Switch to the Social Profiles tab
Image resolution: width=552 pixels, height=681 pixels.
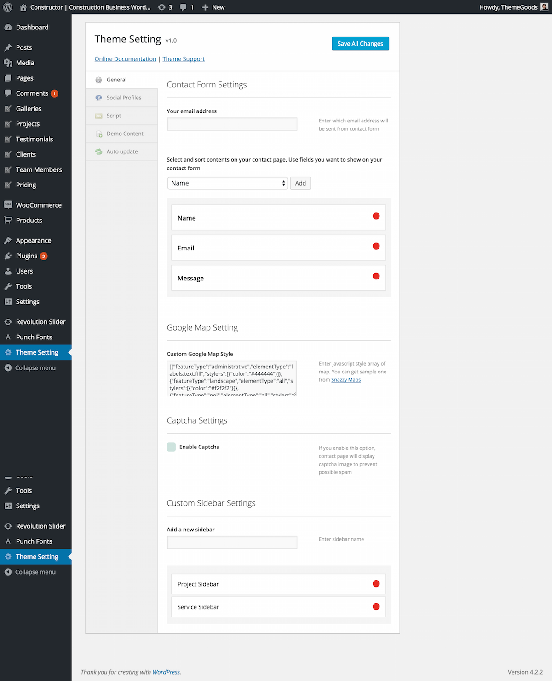point(123,98)
